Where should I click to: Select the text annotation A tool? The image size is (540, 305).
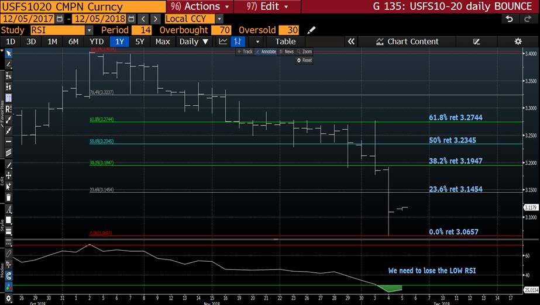click(x=9, y=209)
